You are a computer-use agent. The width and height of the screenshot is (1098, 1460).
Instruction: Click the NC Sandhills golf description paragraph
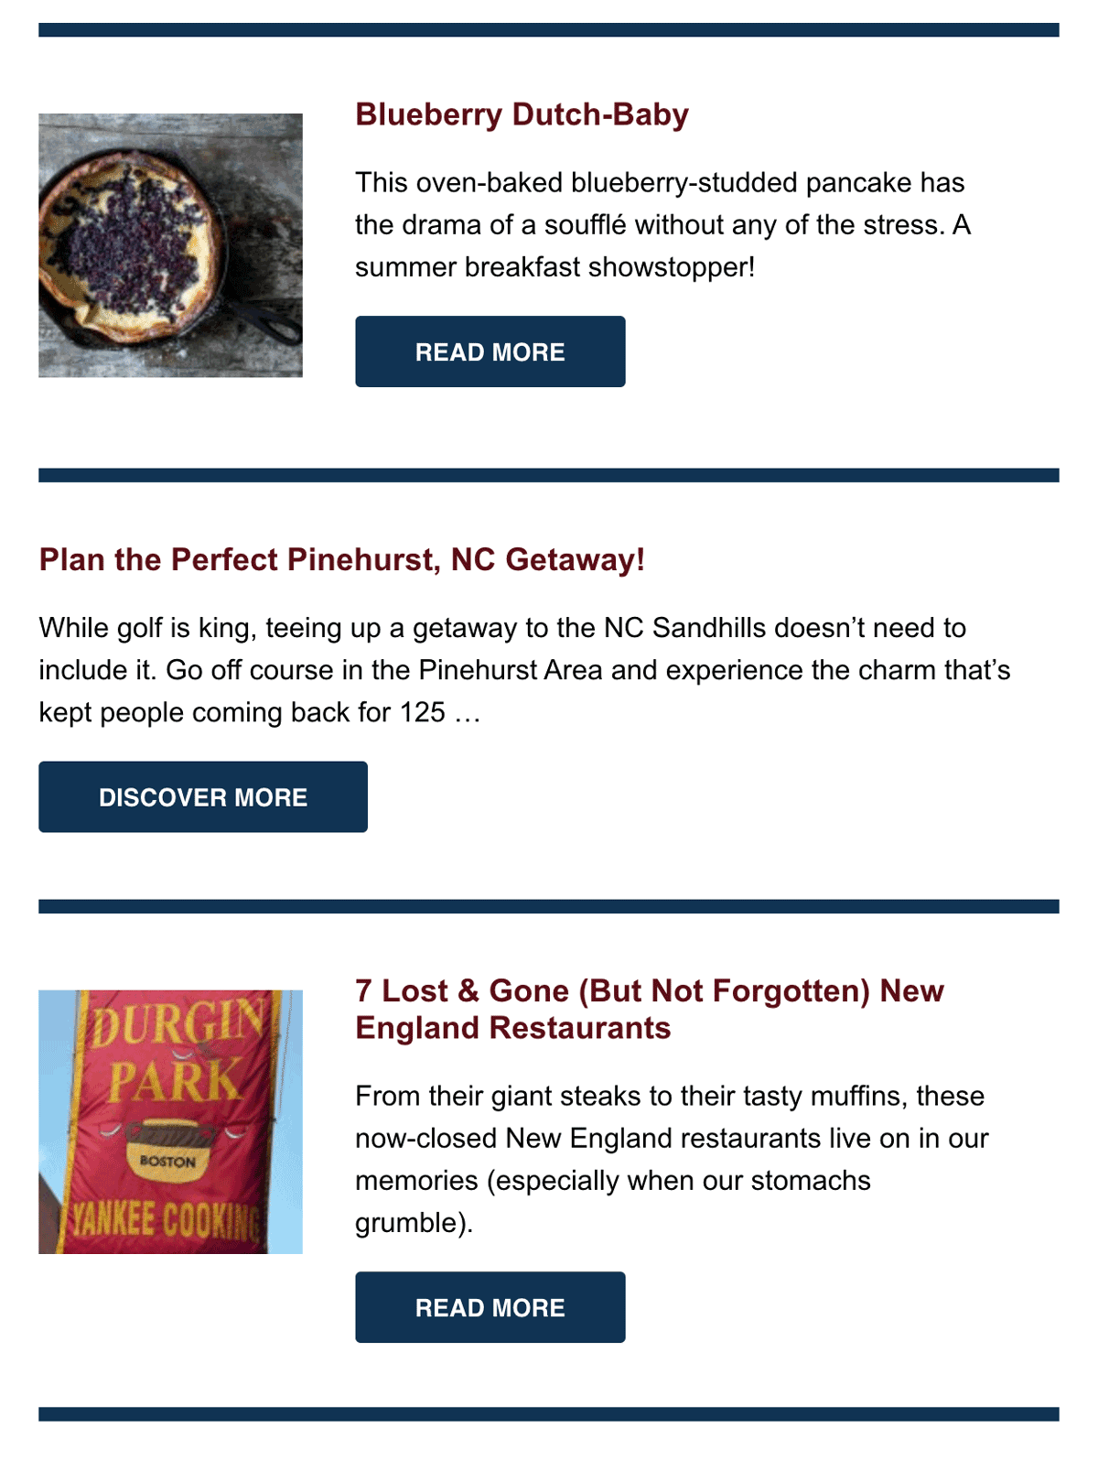524,670
